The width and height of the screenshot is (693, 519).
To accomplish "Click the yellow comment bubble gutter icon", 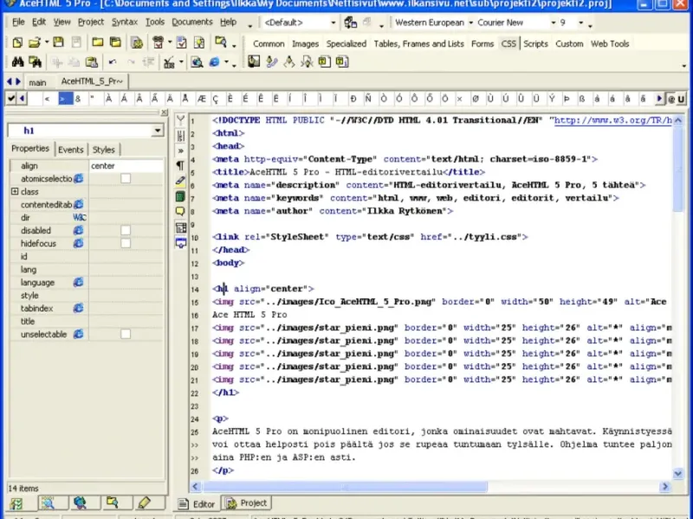I will 180,211.
